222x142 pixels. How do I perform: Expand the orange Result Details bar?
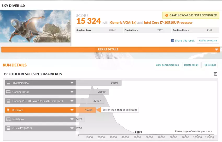pyautogui.click(x=216, y=50)
